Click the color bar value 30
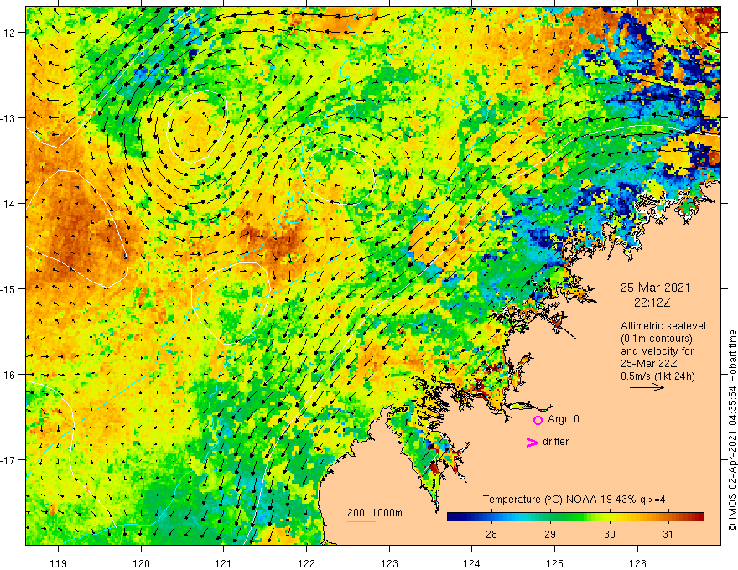The width and height of the screenshot is (738, 570). click(610, 535)
